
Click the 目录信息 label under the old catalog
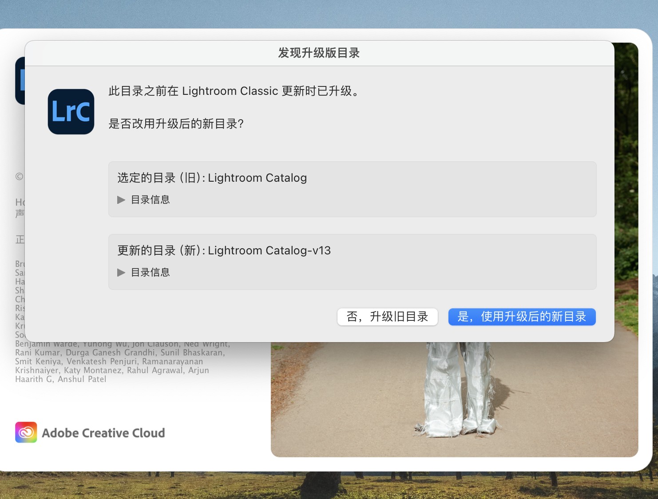150,200
